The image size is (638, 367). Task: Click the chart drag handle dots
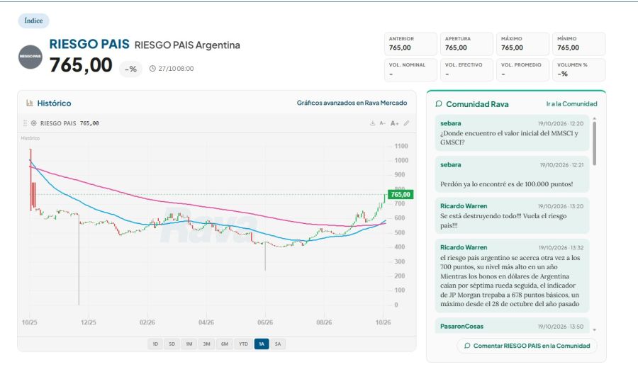point(26,123)
